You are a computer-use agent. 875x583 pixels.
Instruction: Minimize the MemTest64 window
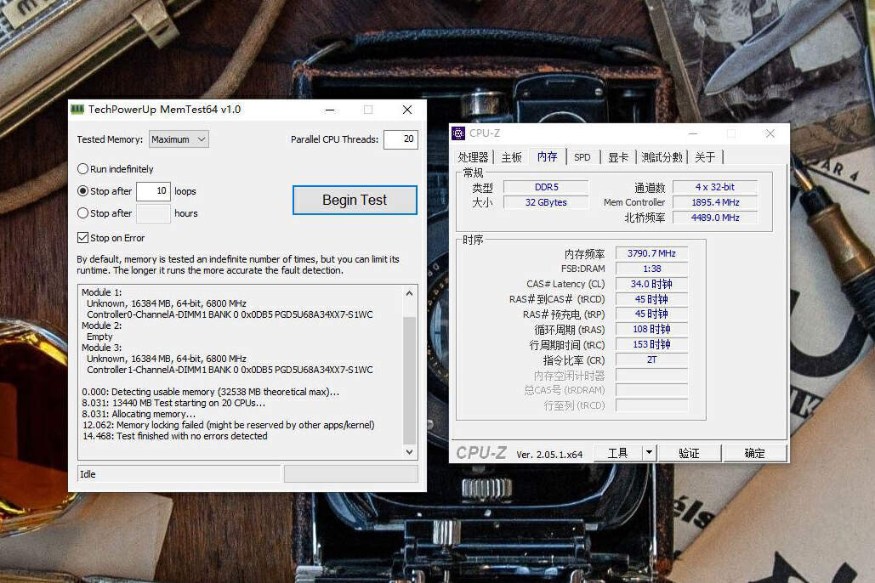(330, 110)
